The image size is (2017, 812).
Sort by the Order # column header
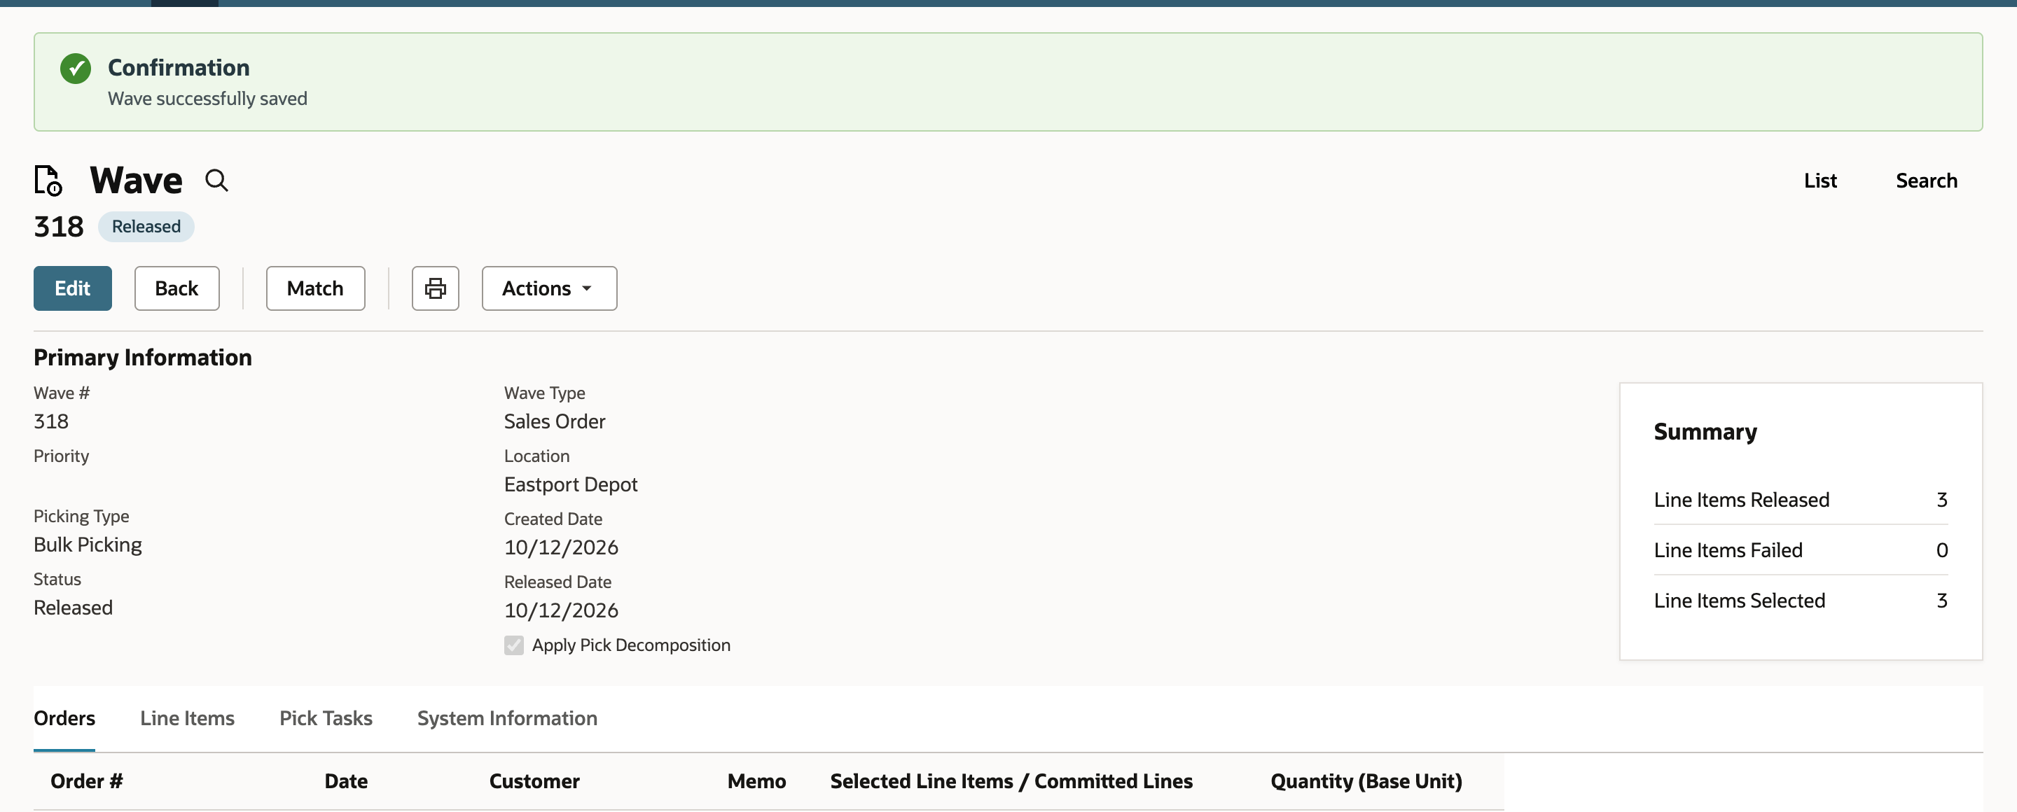87,780
